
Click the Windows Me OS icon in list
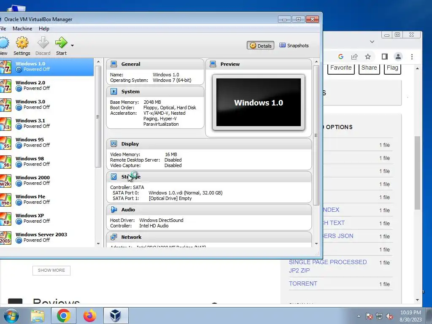coord(5,200)
